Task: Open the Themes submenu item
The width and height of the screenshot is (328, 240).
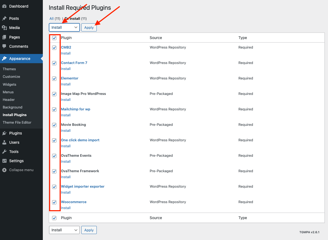Action: (x=9, y=69)
